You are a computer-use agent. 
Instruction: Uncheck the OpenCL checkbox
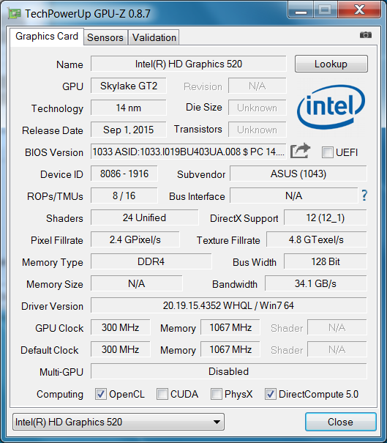(x=101, y=394)
